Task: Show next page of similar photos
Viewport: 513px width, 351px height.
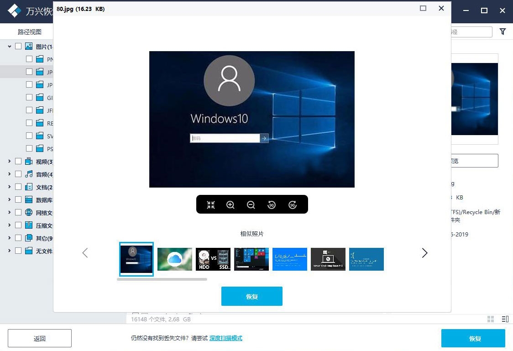Action: click(424, 252)
